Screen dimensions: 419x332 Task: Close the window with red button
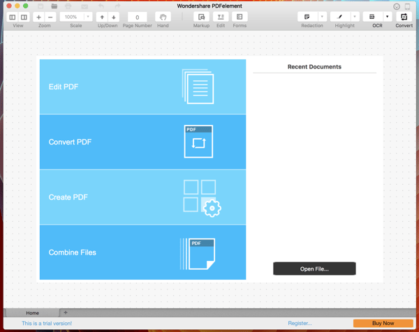9,6
